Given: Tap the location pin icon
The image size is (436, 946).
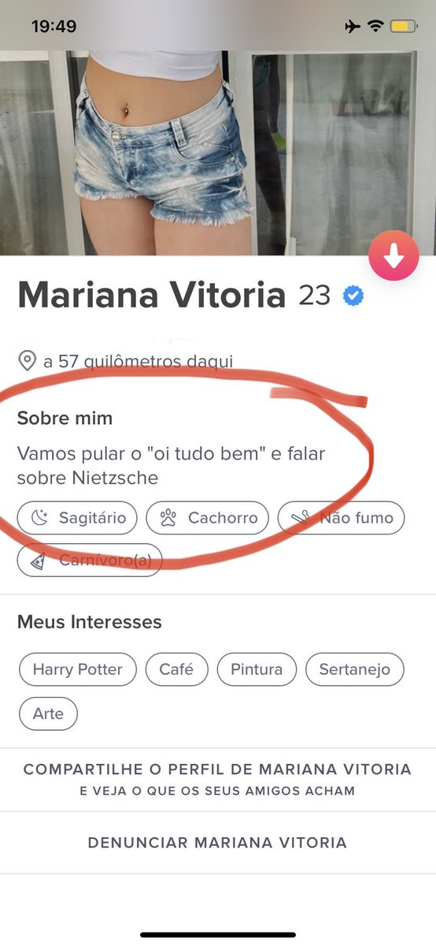Looking at the screenshot, I should [27, 362].
